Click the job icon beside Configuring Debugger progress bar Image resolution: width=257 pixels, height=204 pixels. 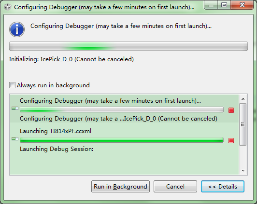[15, 109]
